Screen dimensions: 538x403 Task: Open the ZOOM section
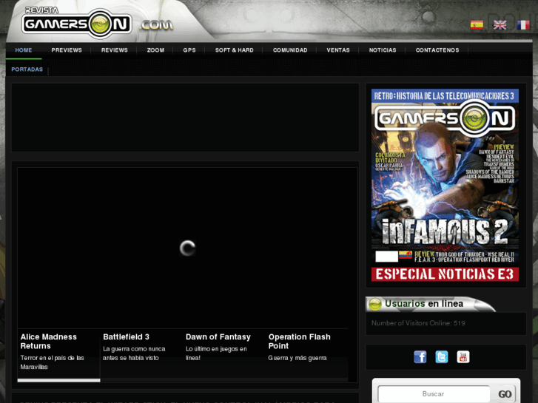tap(155, 50)
